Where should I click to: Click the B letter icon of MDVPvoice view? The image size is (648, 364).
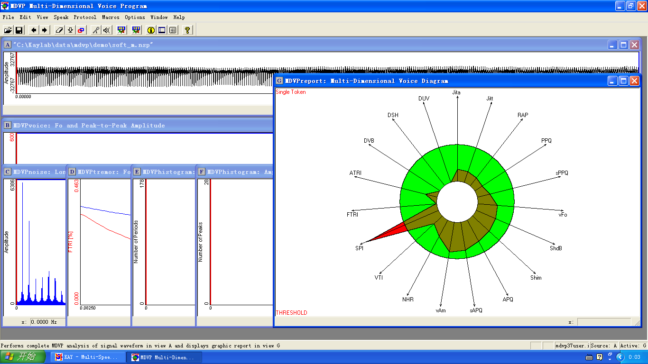click(x=8, y=125)
